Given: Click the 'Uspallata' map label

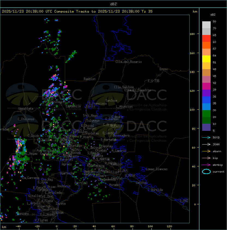Looking at the screenshot, I should tap(26, 109).
